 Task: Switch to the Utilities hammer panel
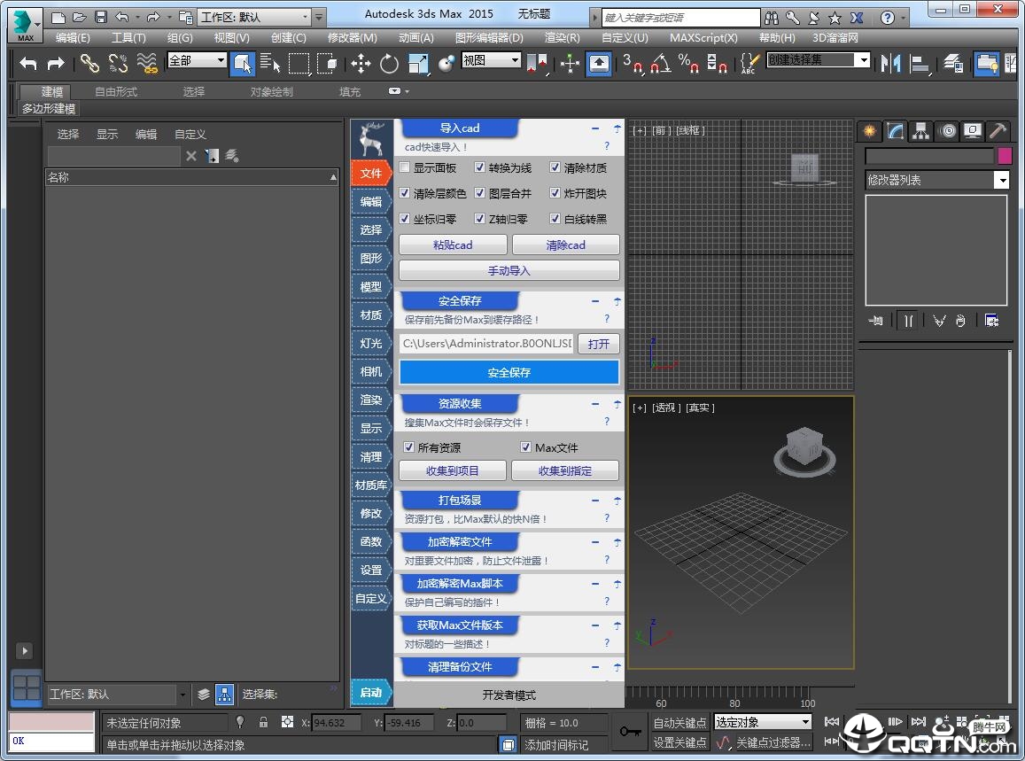tap(998, 131)
